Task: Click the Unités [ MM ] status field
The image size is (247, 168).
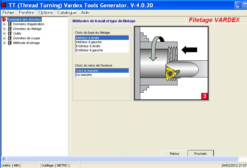Action: (20, 165)
